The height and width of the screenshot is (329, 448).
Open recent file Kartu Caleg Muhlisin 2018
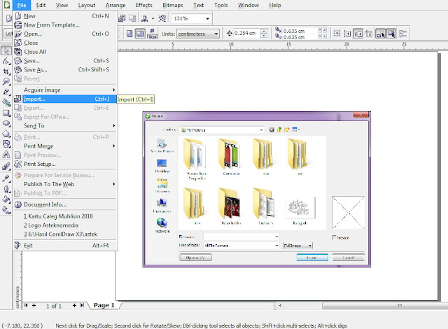point(65,216)
